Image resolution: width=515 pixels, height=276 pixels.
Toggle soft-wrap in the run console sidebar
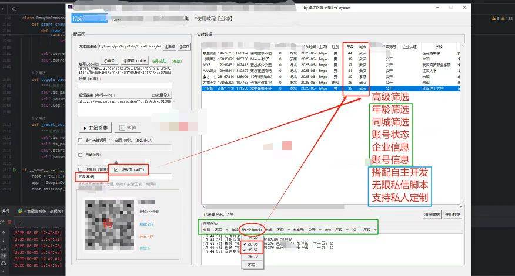pyautogui.click(x=4, y=248)
